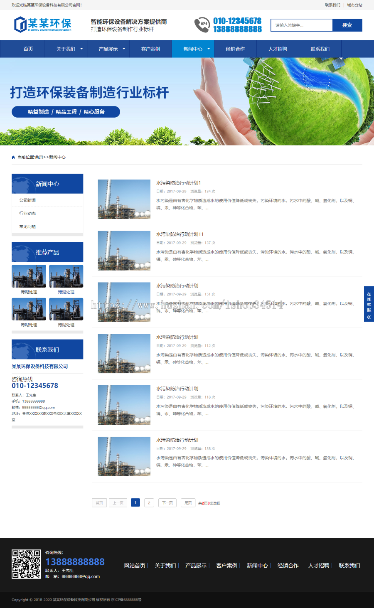Click the 搜索 search button
This screenshot has width=374, height=608.
[347, 25]
